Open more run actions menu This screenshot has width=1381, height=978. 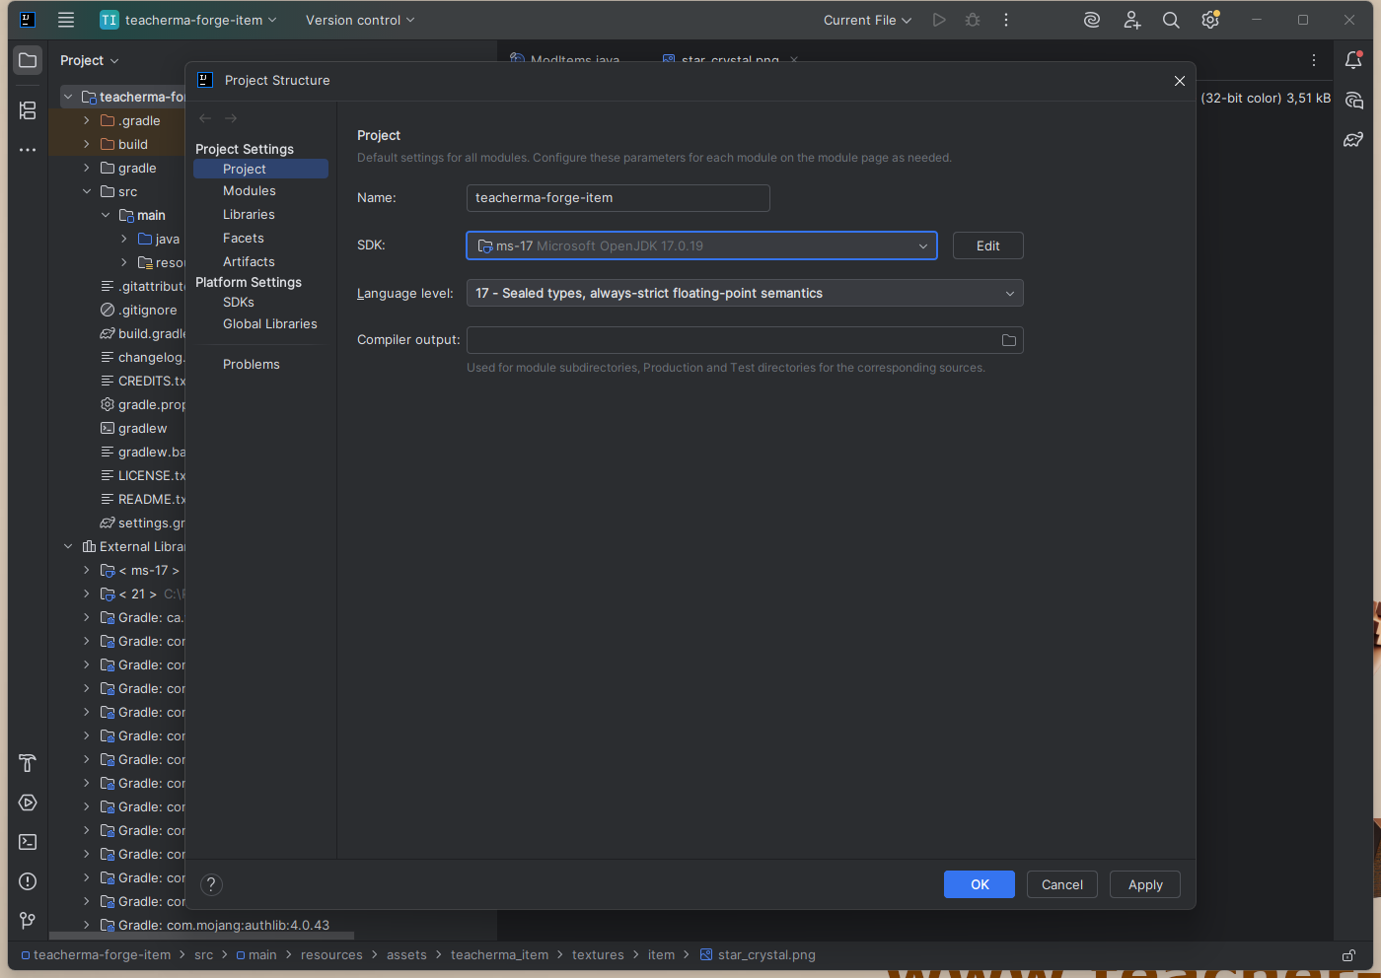point(1006,20)
